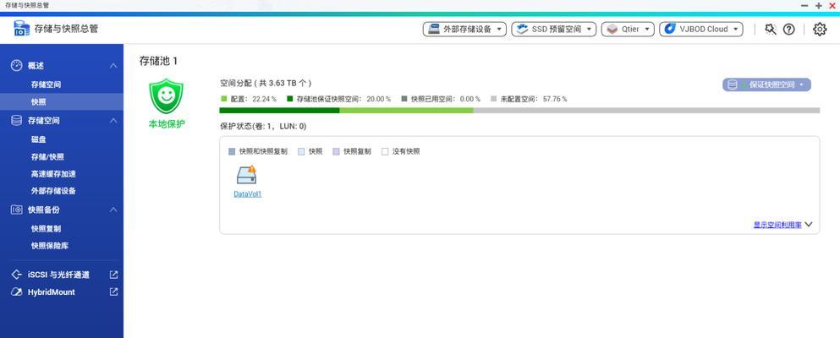The image size is (840, 338).
Task: Click the 保证快照空间 button
Action: pos(766,84)
